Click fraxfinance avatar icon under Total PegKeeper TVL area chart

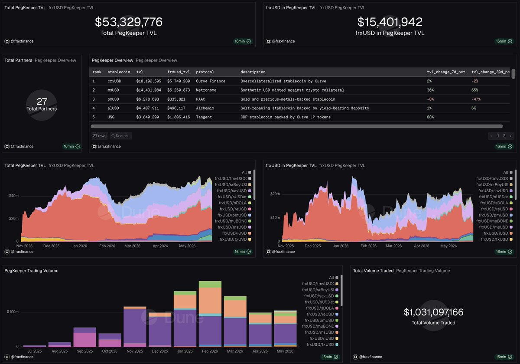pyautogui.click(x=7, y=252)
